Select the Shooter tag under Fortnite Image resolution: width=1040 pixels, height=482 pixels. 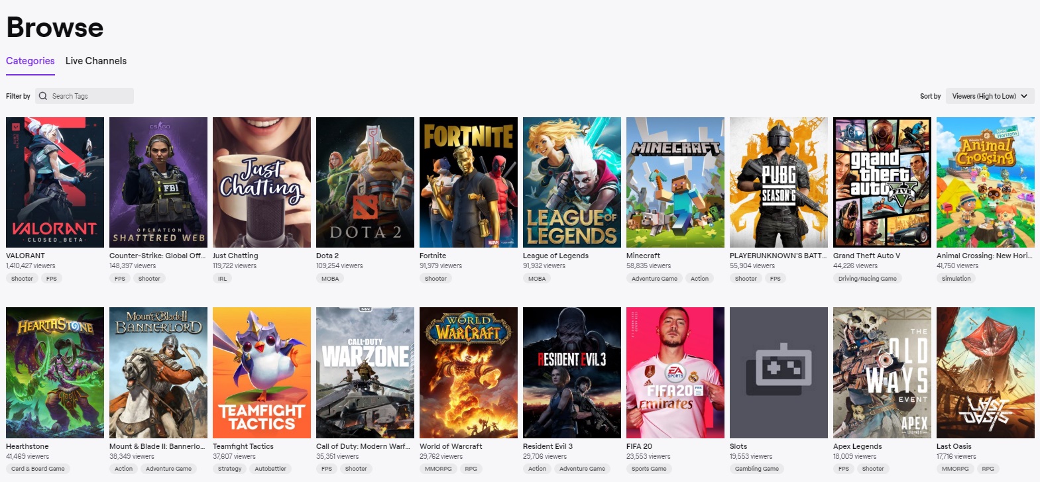(435, 279)
